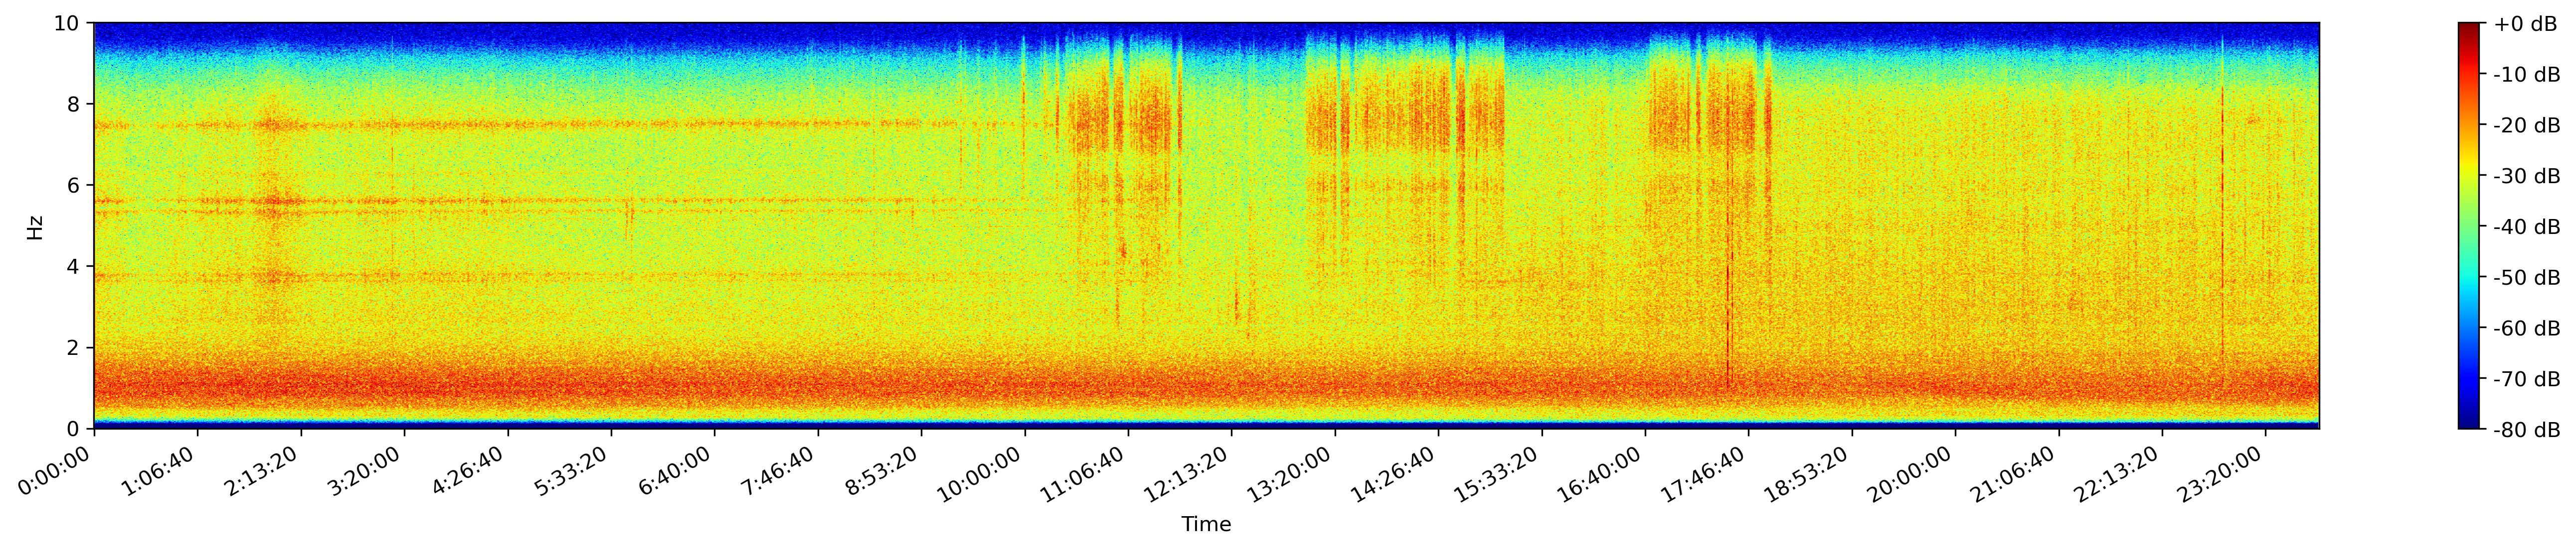The height and width of the screenshot is (550, 2576).
Task: Click the -20 dB colorbar label
Action: click(2527, 126)
